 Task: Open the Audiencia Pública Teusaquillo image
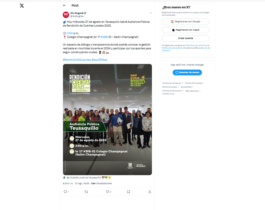[107, 119]
